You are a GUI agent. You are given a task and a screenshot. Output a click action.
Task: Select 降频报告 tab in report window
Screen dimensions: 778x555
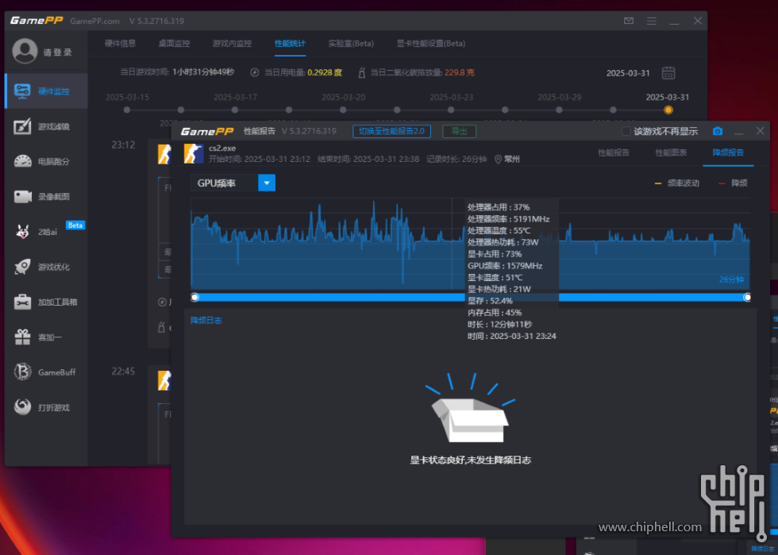(728, 152)
